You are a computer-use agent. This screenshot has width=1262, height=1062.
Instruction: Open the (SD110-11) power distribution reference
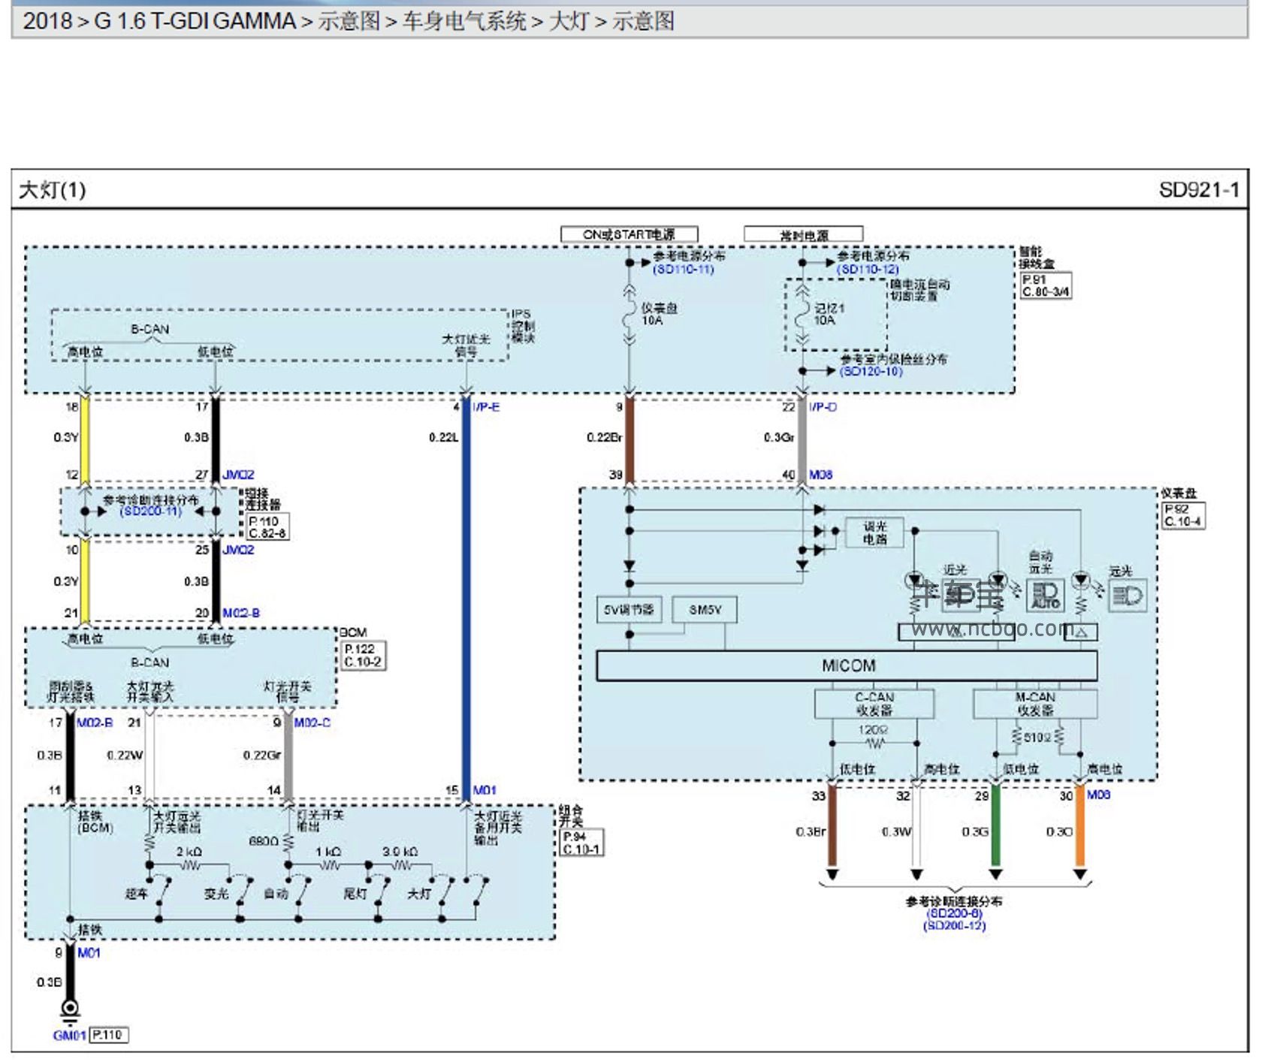click(x=683, y=270)
